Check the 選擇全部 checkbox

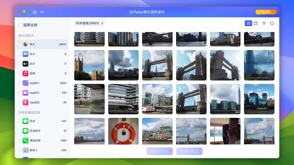20,25
